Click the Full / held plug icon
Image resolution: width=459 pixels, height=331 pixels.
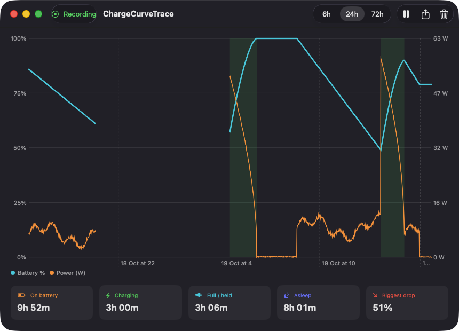pos(199,295)
